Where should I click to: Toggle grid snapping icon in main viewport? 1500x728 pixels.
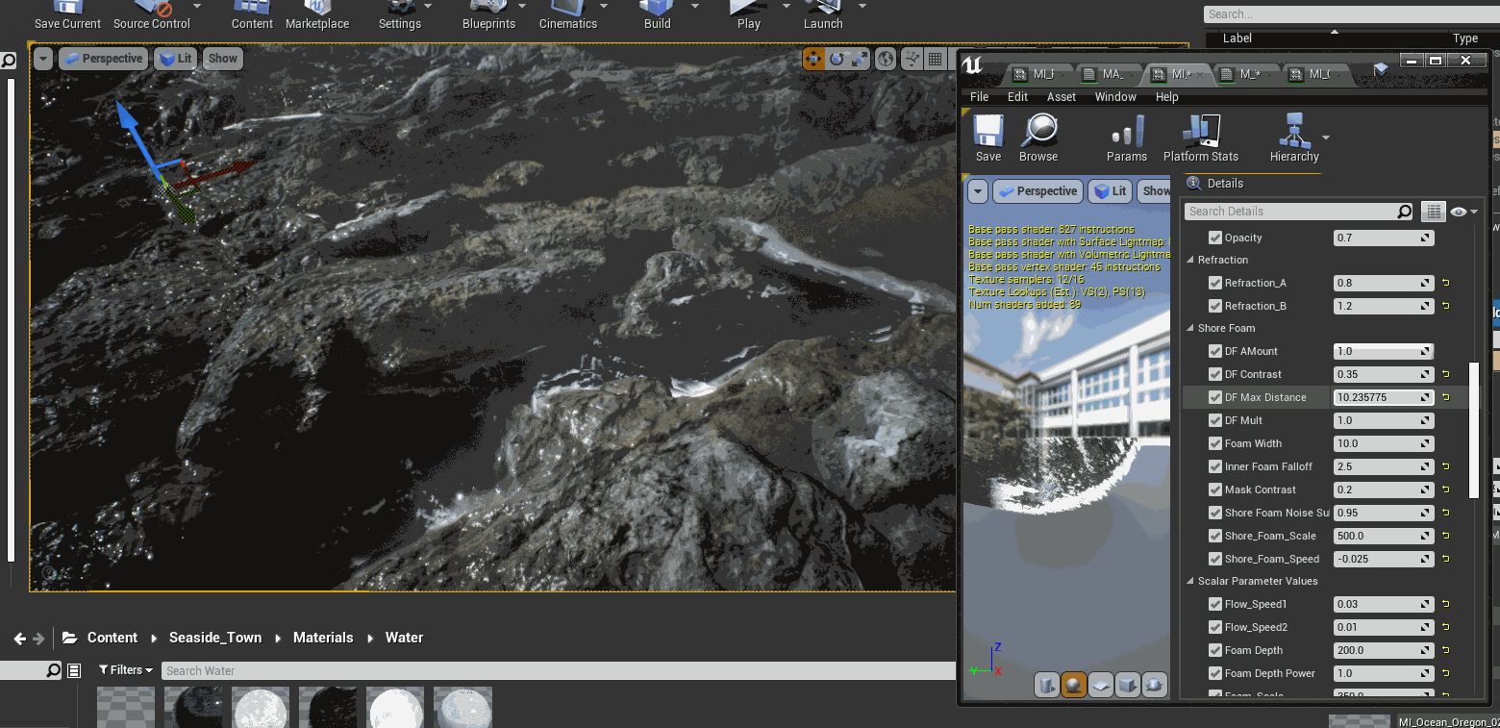[935, 60]
